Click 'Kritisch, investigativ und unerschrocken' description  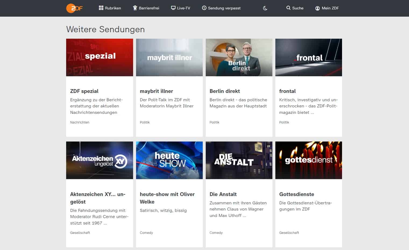[308, 106]
